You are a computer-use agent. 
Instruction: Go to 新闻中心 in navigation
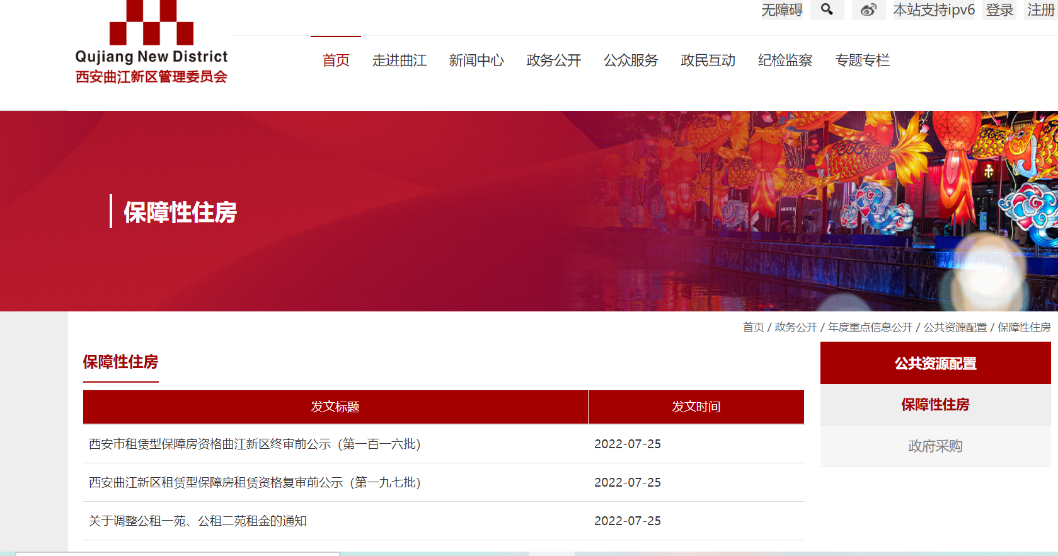click(476, 61)
